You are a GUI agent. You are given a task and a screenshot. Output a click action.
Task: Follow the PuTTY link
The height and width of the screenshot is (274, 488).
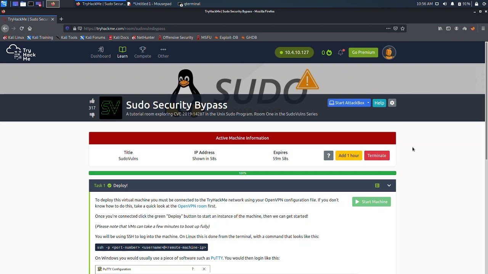[217, 258]
